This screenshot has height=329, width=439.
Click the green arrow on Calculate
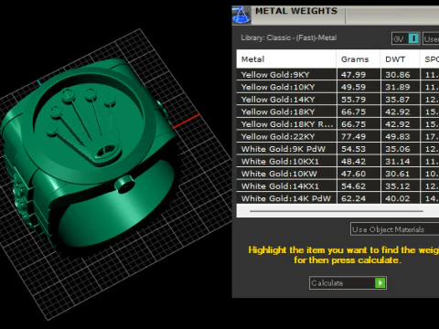[380, 283]
